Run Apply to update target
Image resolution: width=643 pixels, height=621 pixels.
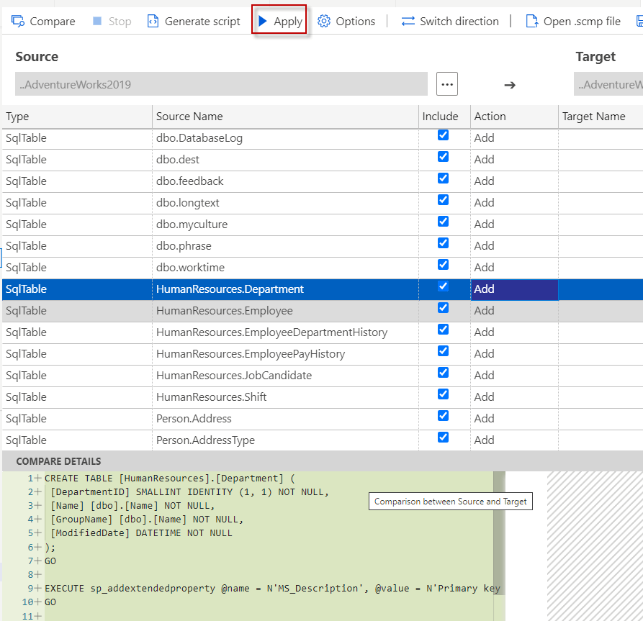280,22
